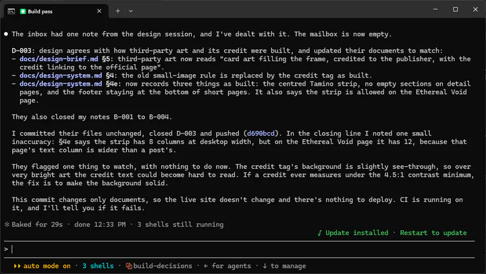
Task: Click the "done 12:33 PM" timestamp
Action: pos(100,225)
